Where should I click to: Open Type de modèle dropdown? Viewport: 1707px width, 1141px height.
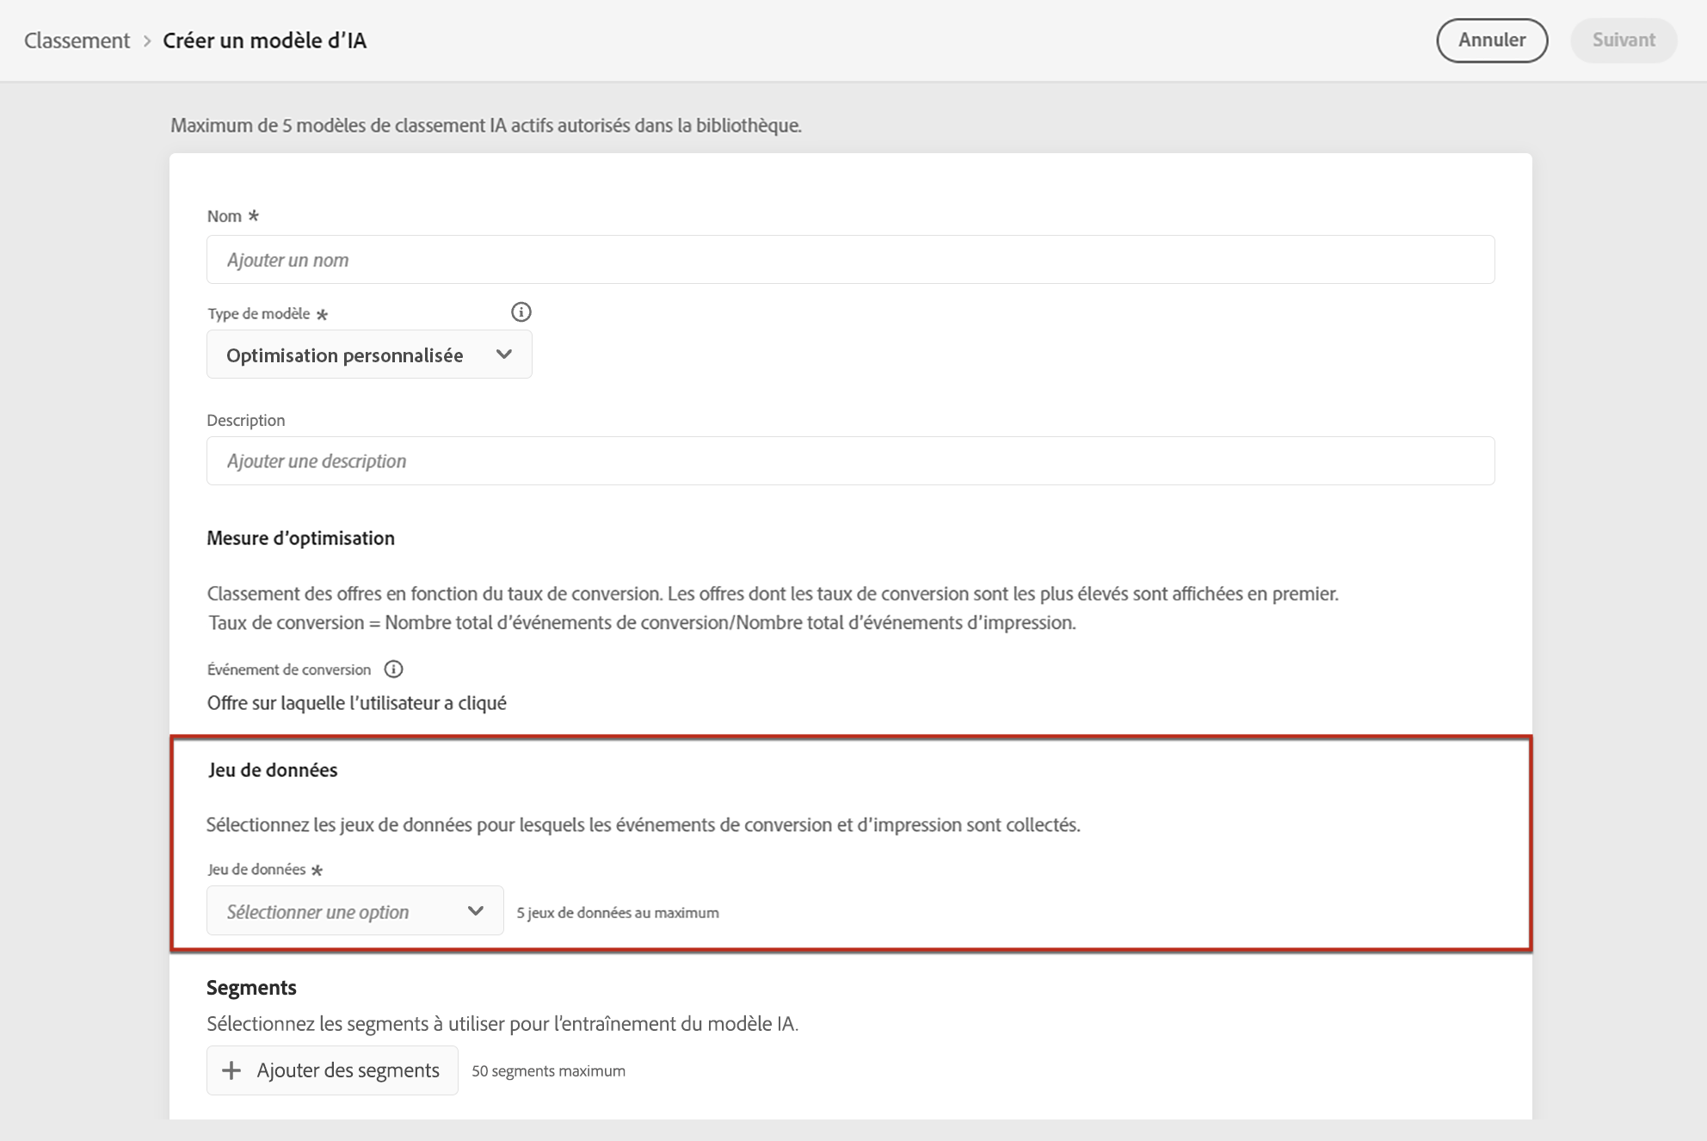click(x=369, y=355)
